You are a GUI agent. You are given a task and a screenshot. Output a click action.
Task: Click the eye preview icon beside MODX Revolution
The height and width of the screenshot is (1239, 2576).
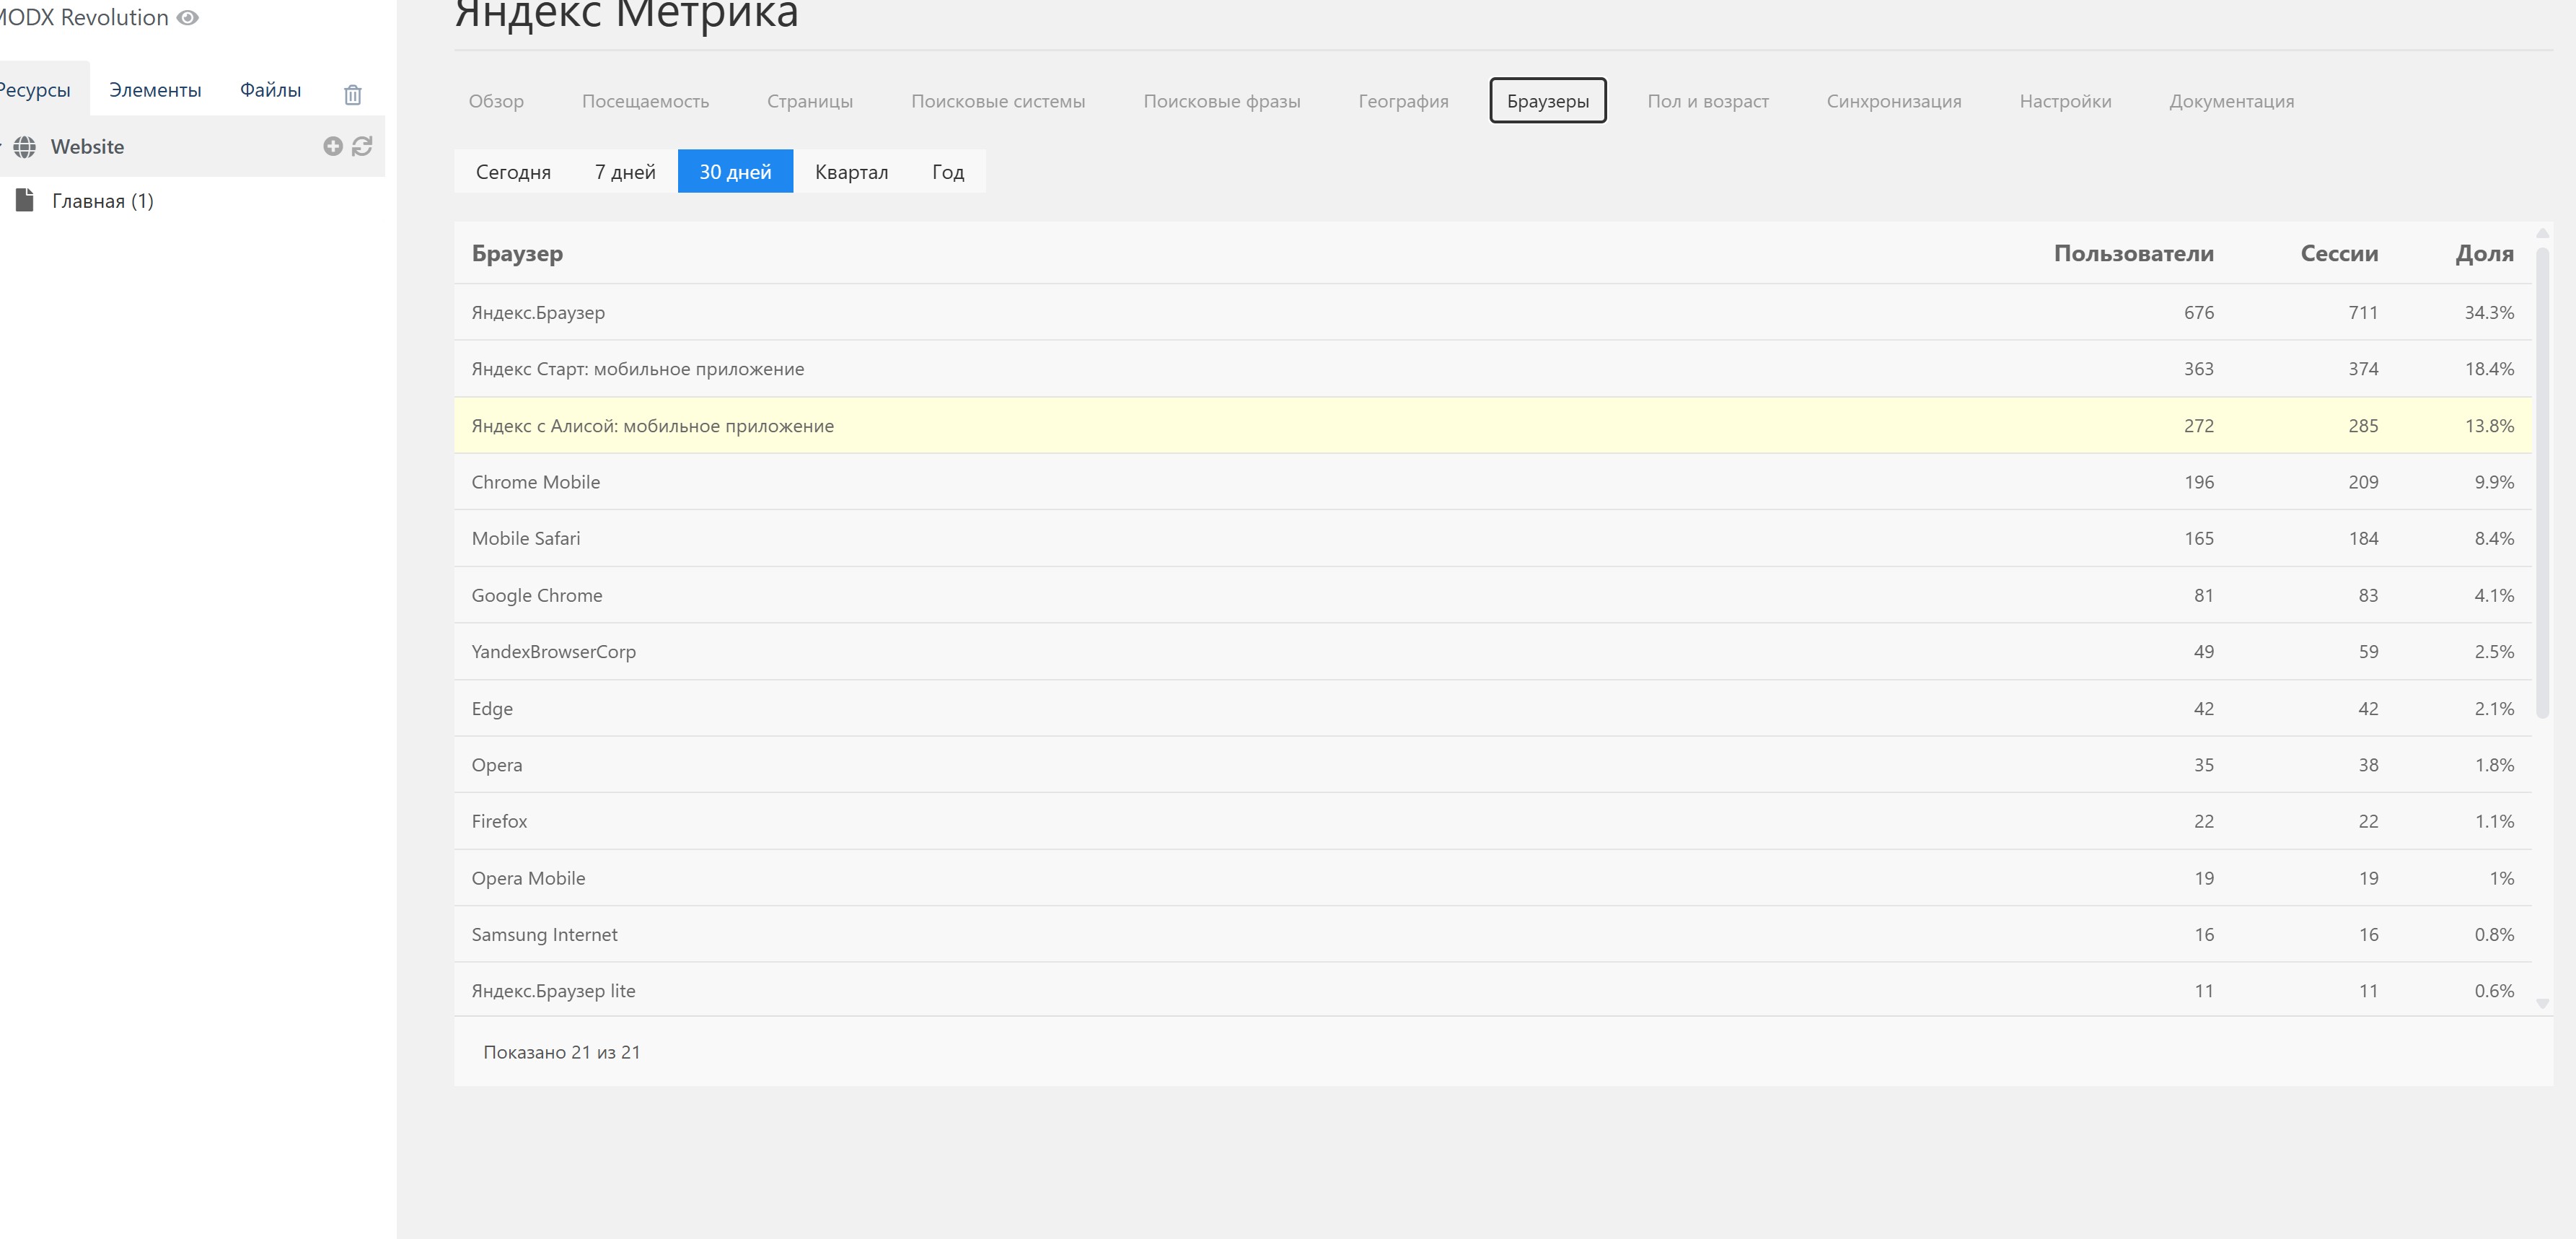[x=187, y=17]
